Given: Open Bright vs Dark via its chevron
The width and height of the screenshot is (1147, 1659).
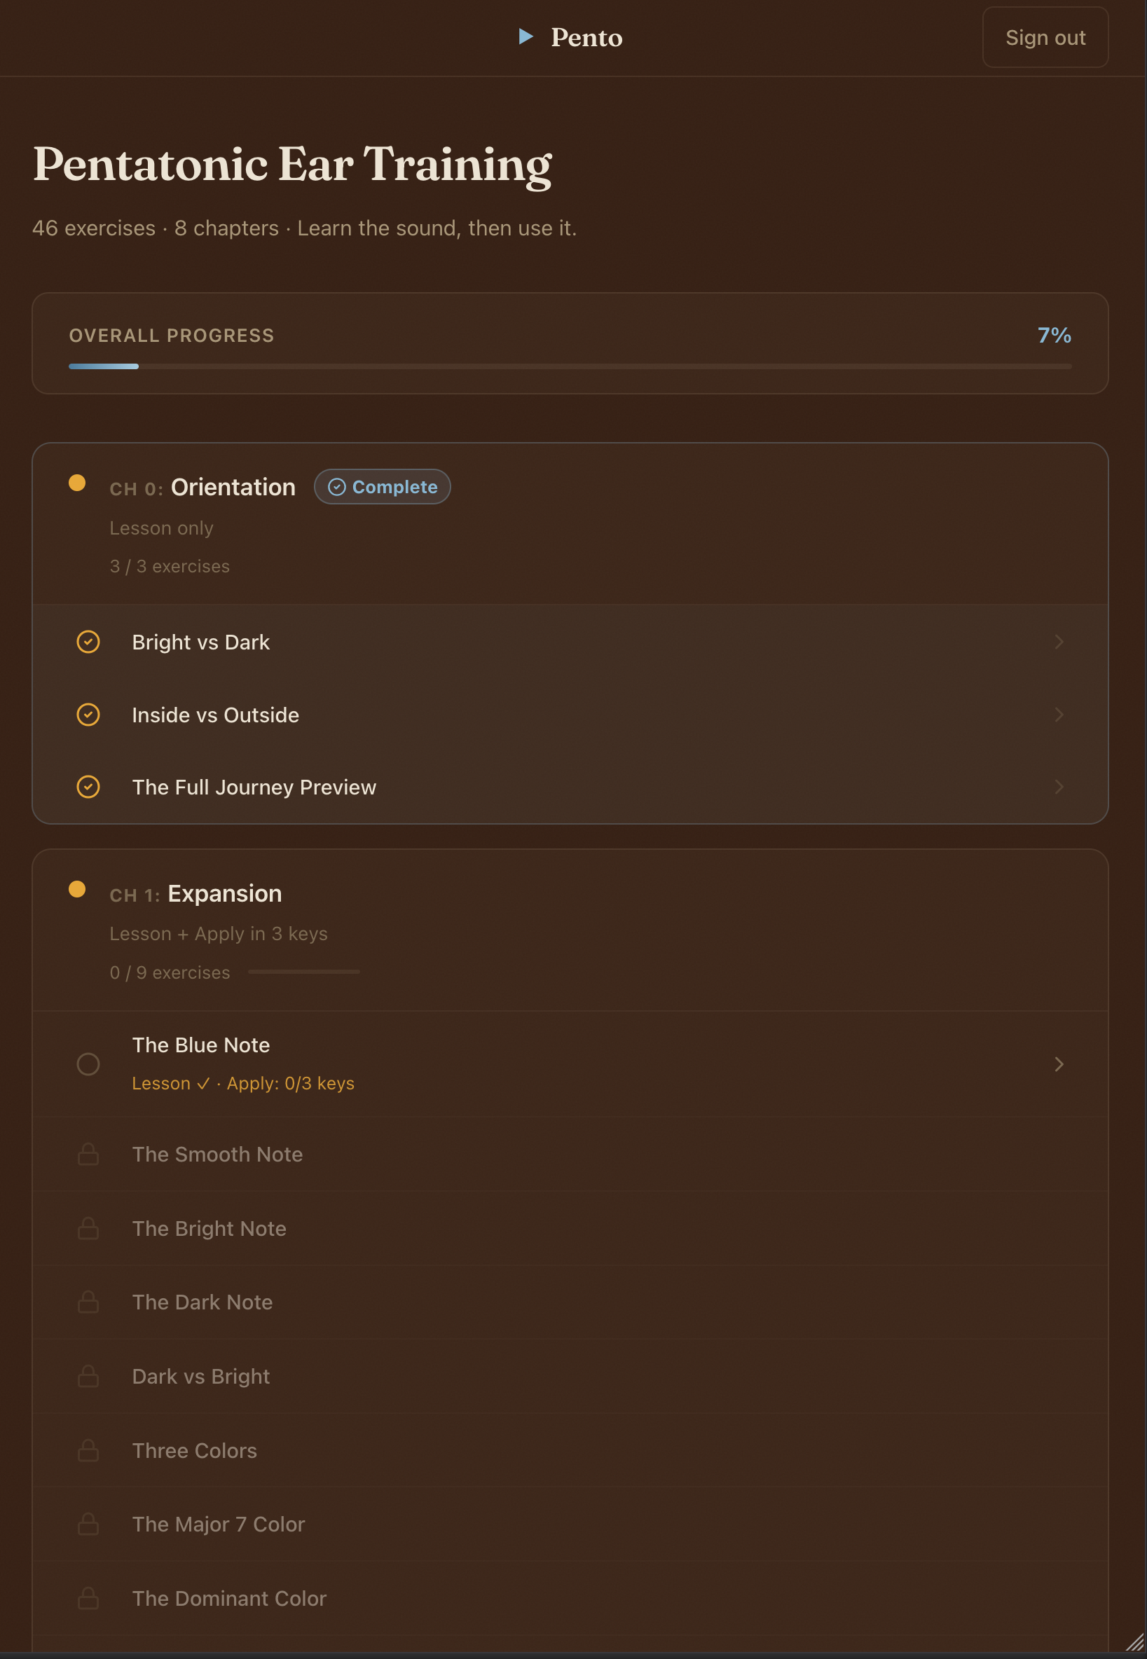Looking at the screenshot, I should pos(1059,642).
